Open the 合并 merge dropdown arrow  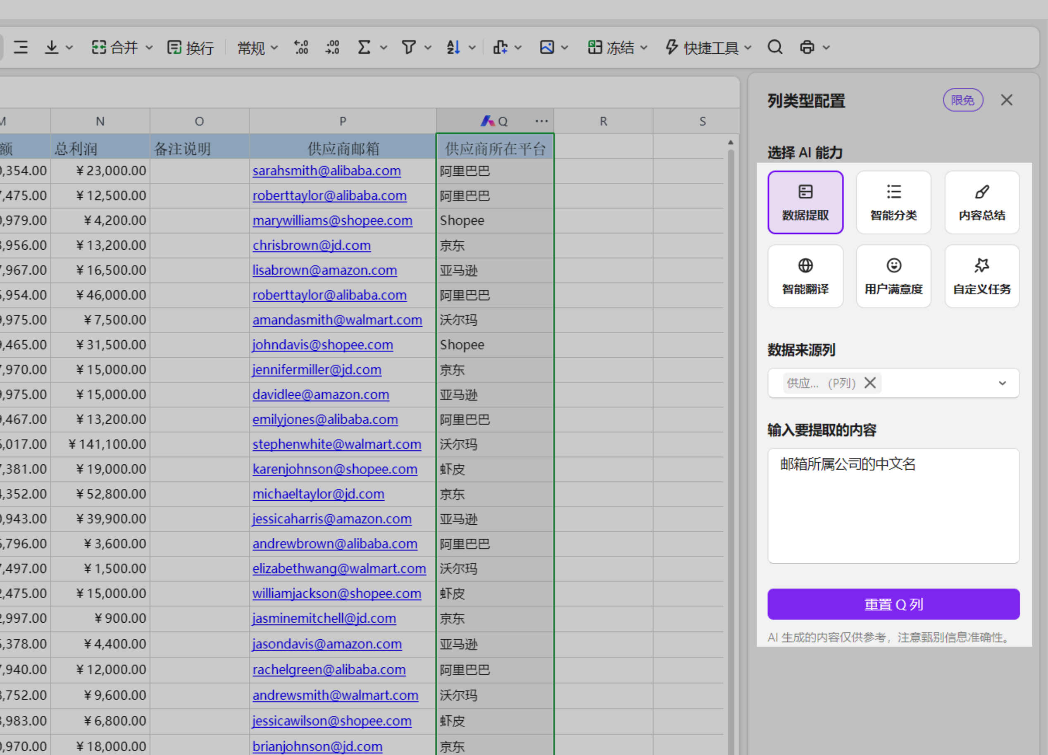point(149,48)
